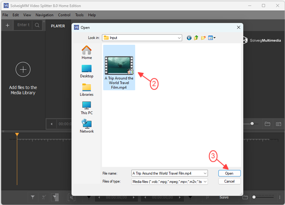Screen dimensions: 285x205
Task: Click the second timecode 00:00:00;00 in the bottom toolbar
Action: point(162,198)
